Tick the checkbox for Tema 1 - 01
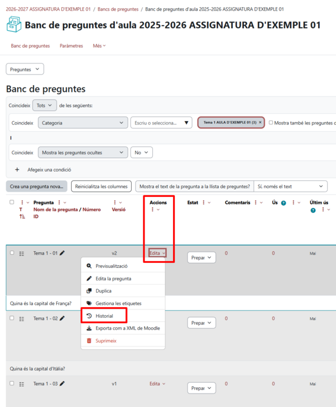 pos(12,253)
